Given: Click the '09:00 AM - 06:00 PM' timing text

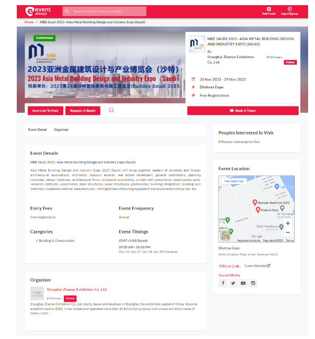Looking at the screenshot, I should point(135,247).
